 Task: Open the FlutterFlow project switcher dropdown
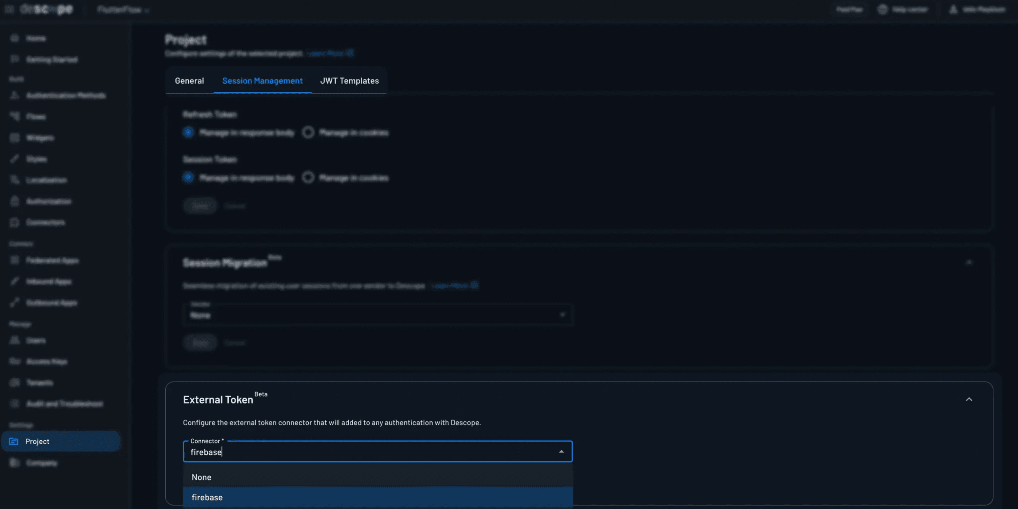click(123, 9)
